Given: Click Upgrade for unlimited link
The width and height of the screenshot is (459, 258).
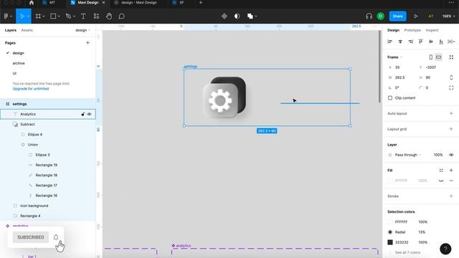Looking at the screenshot, I should [x=31, y=89].
